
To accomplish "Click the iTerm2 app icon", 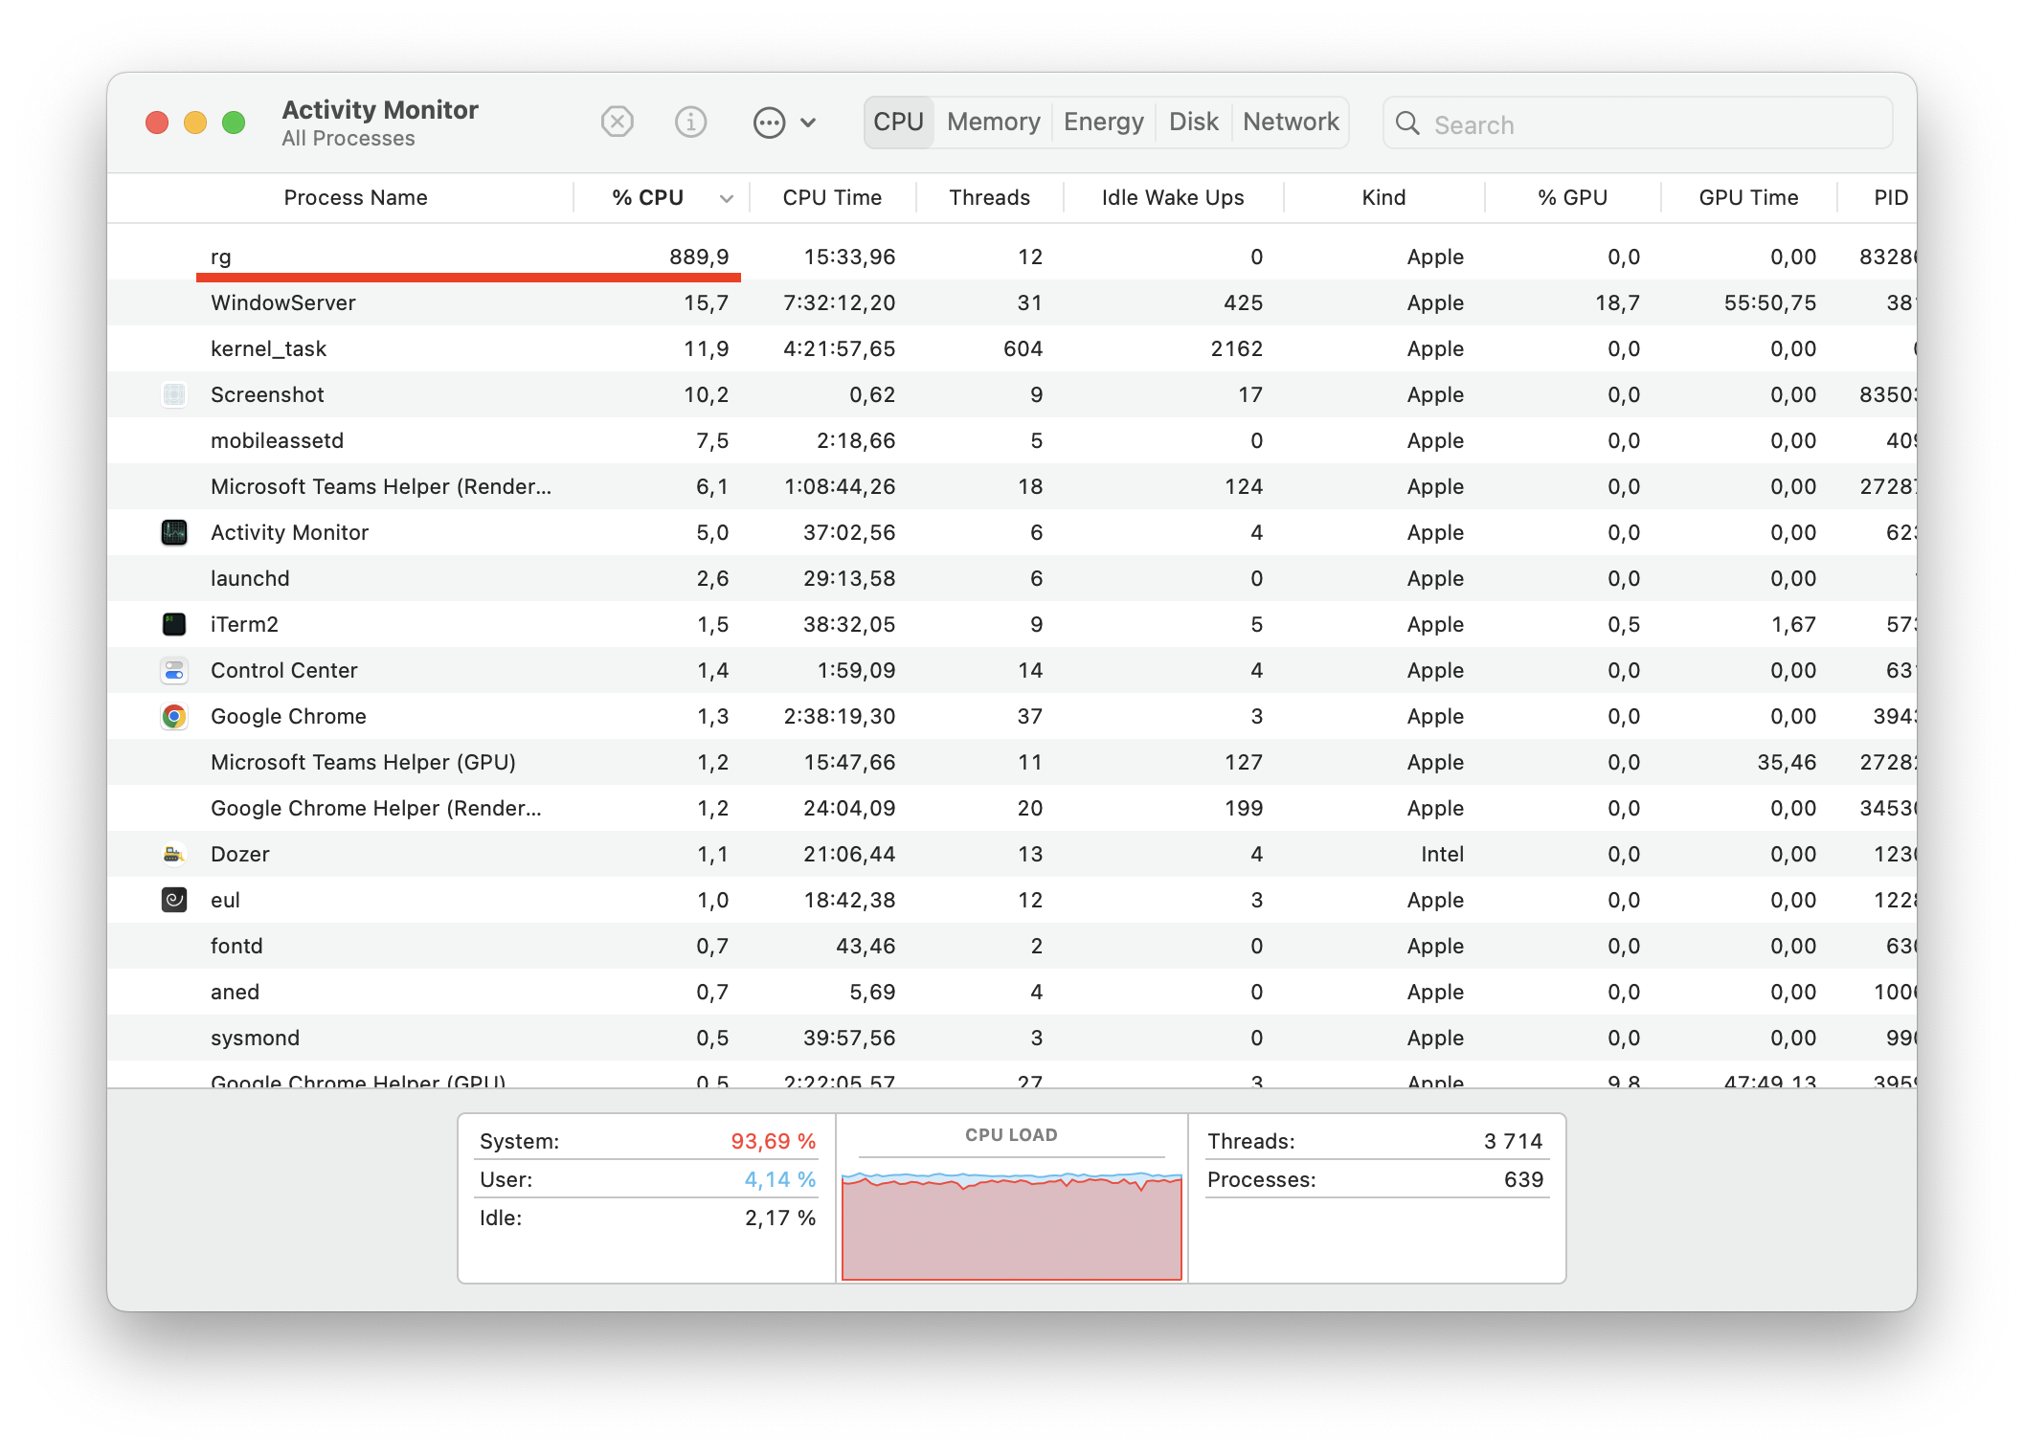I will click(x=174, y=624).
